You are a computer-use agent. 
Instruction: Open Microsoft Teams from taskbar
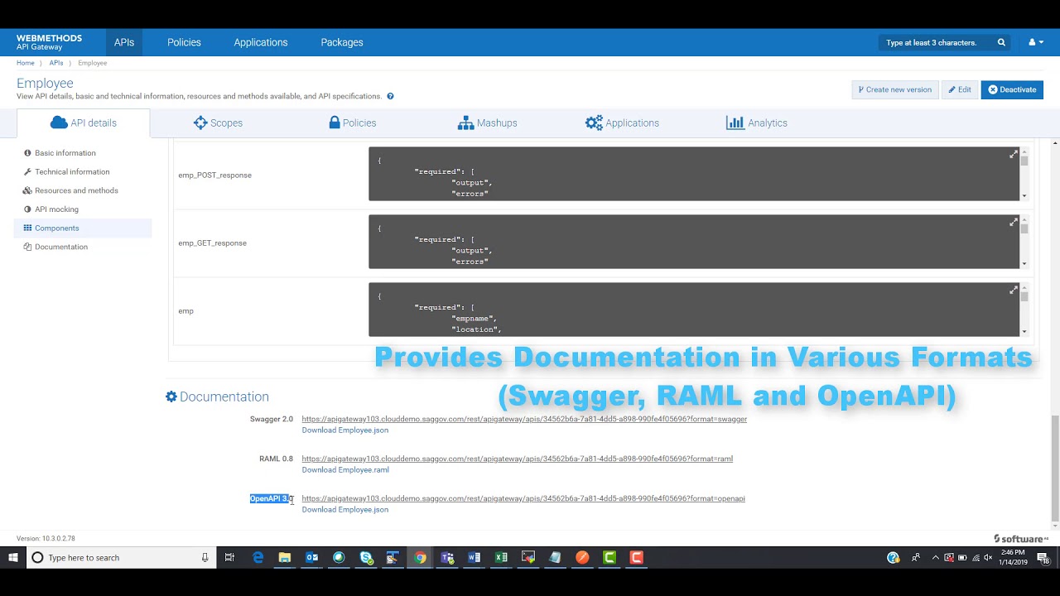tap(447, 558)
